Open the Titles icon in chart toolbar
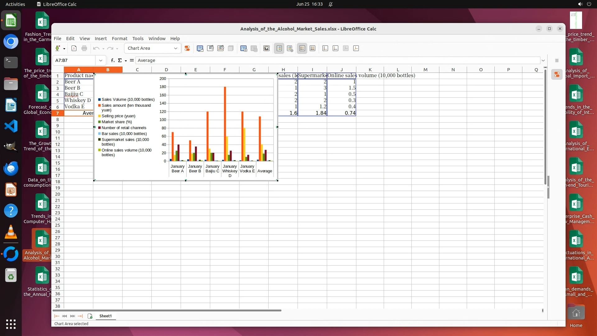Screen dimensions: 597x336 [266, 48]
